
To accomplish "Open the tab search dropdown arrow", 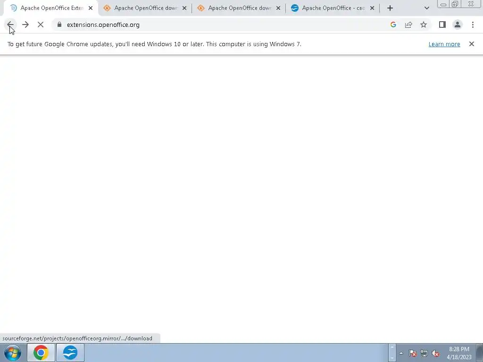I will point(426,8).
